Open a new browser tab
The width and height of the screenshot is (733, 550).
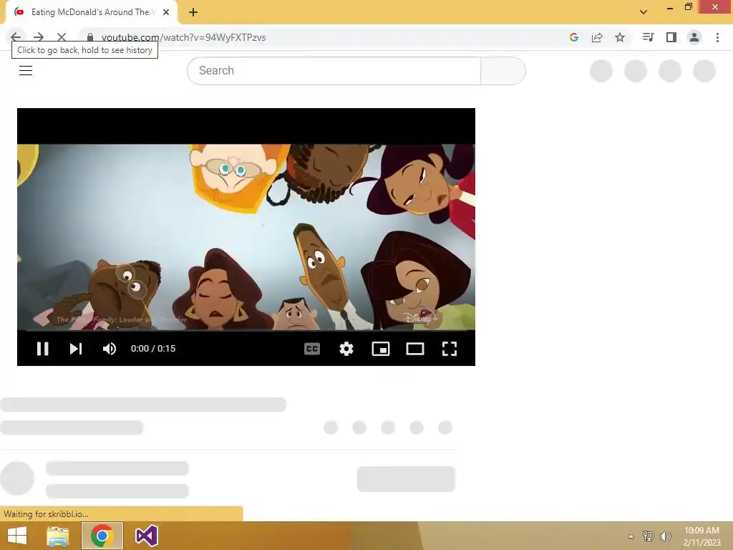(193, 12)
